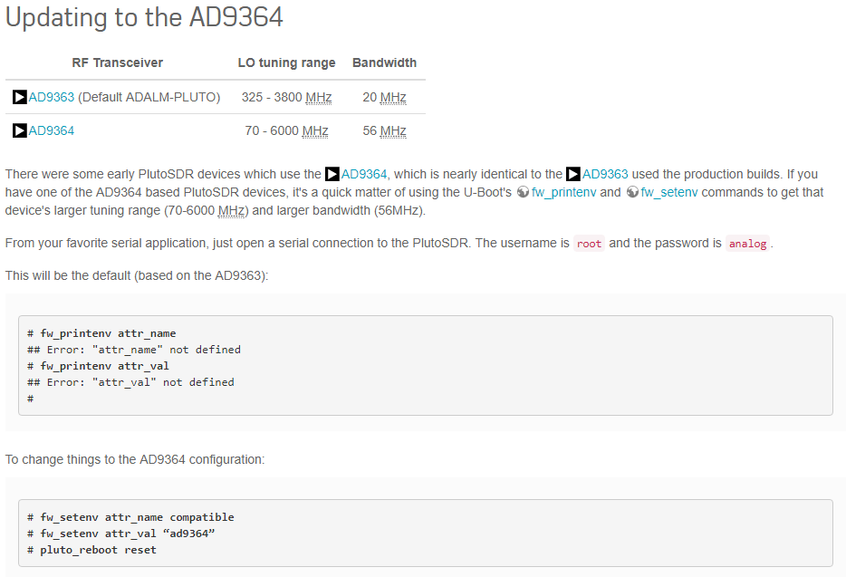Click the ADI logo icon beside table AD9364
This screenshot has width=846, height=577.
pyautogui.click(x=20, y=130)
